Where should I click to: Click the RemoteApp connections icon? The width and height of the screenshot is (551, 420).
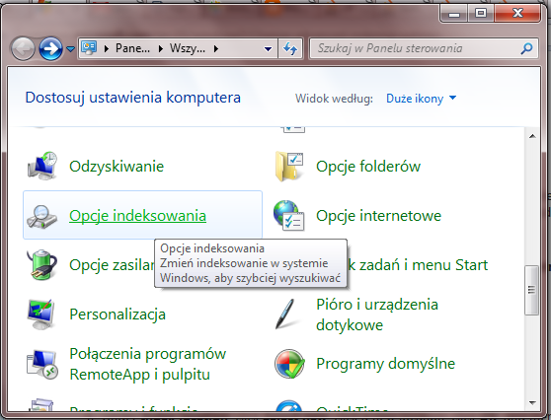[x=41, y=364]
